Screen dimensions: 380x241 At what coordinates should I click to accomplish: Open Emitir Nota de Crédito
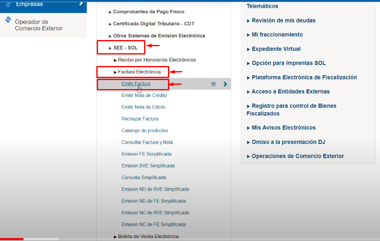click(145, 95)
